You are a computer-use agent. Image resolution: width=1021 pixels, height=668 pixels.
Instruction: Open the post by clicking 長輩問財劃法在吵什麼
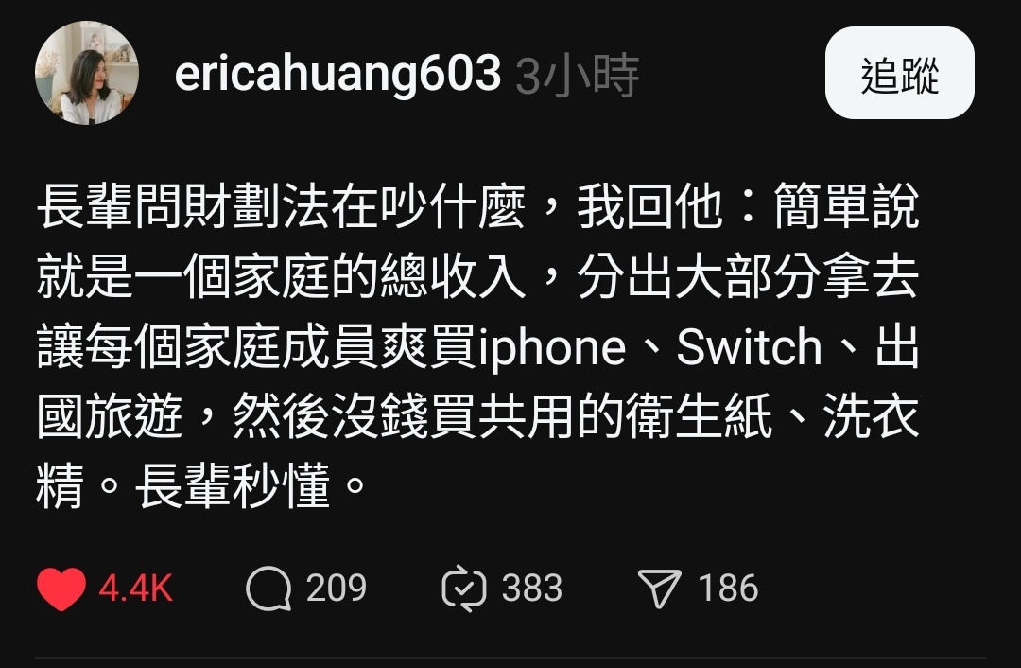282,207
